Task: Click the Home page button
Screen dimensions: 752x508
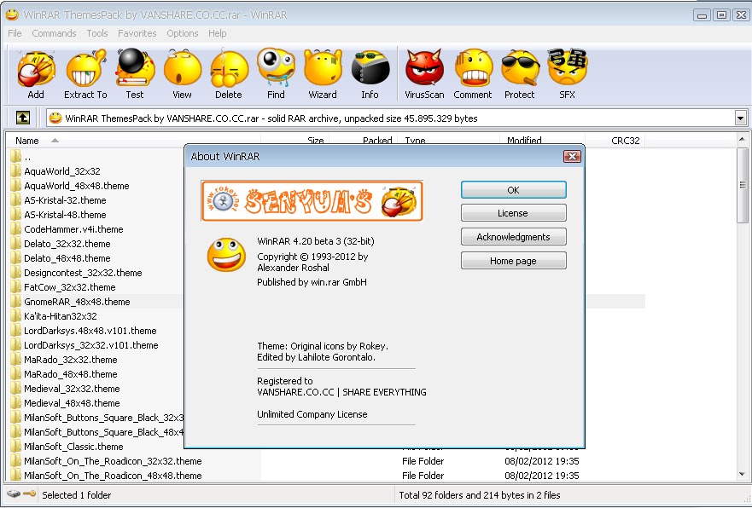Action: pos(514,261)
